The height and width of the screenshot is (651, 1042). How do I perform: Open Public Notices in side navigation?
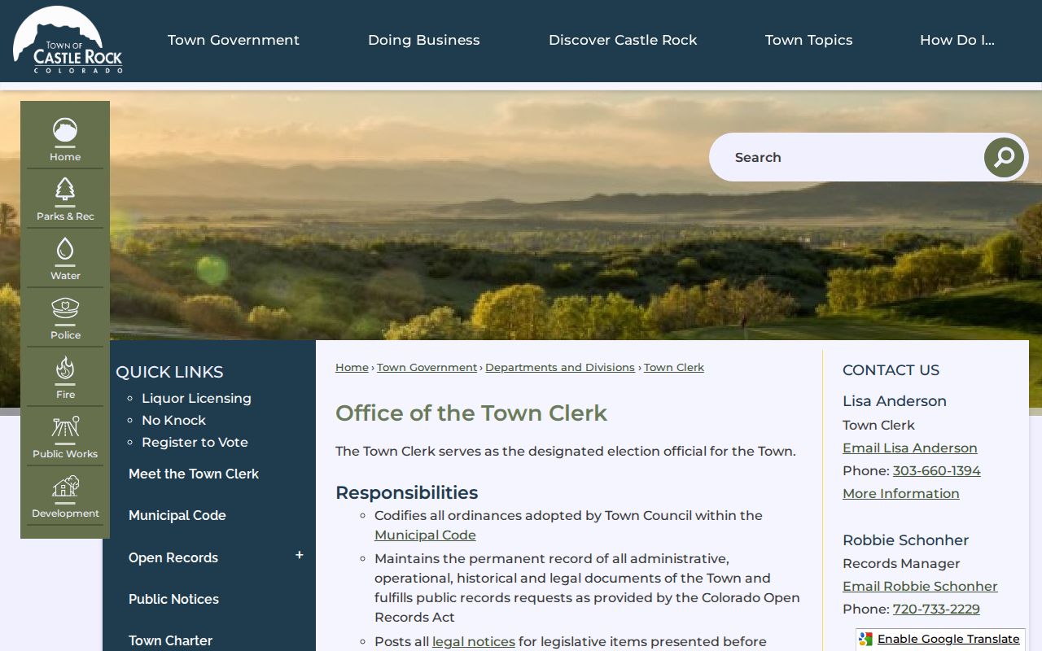click(173, 599)
